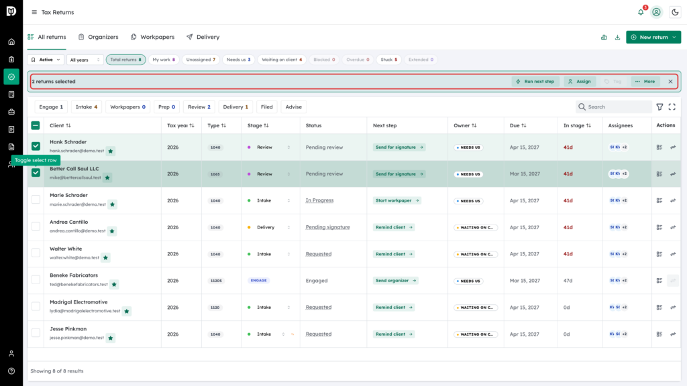Open the Active status dropdown

pos(46,60)
